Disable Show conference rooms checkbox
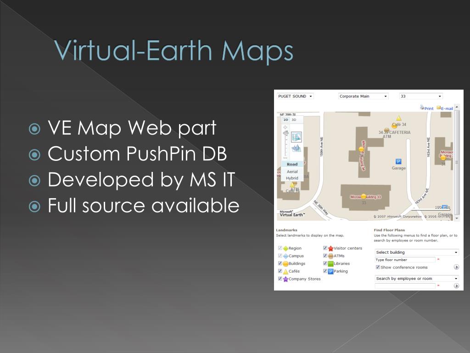 [378, 267]
